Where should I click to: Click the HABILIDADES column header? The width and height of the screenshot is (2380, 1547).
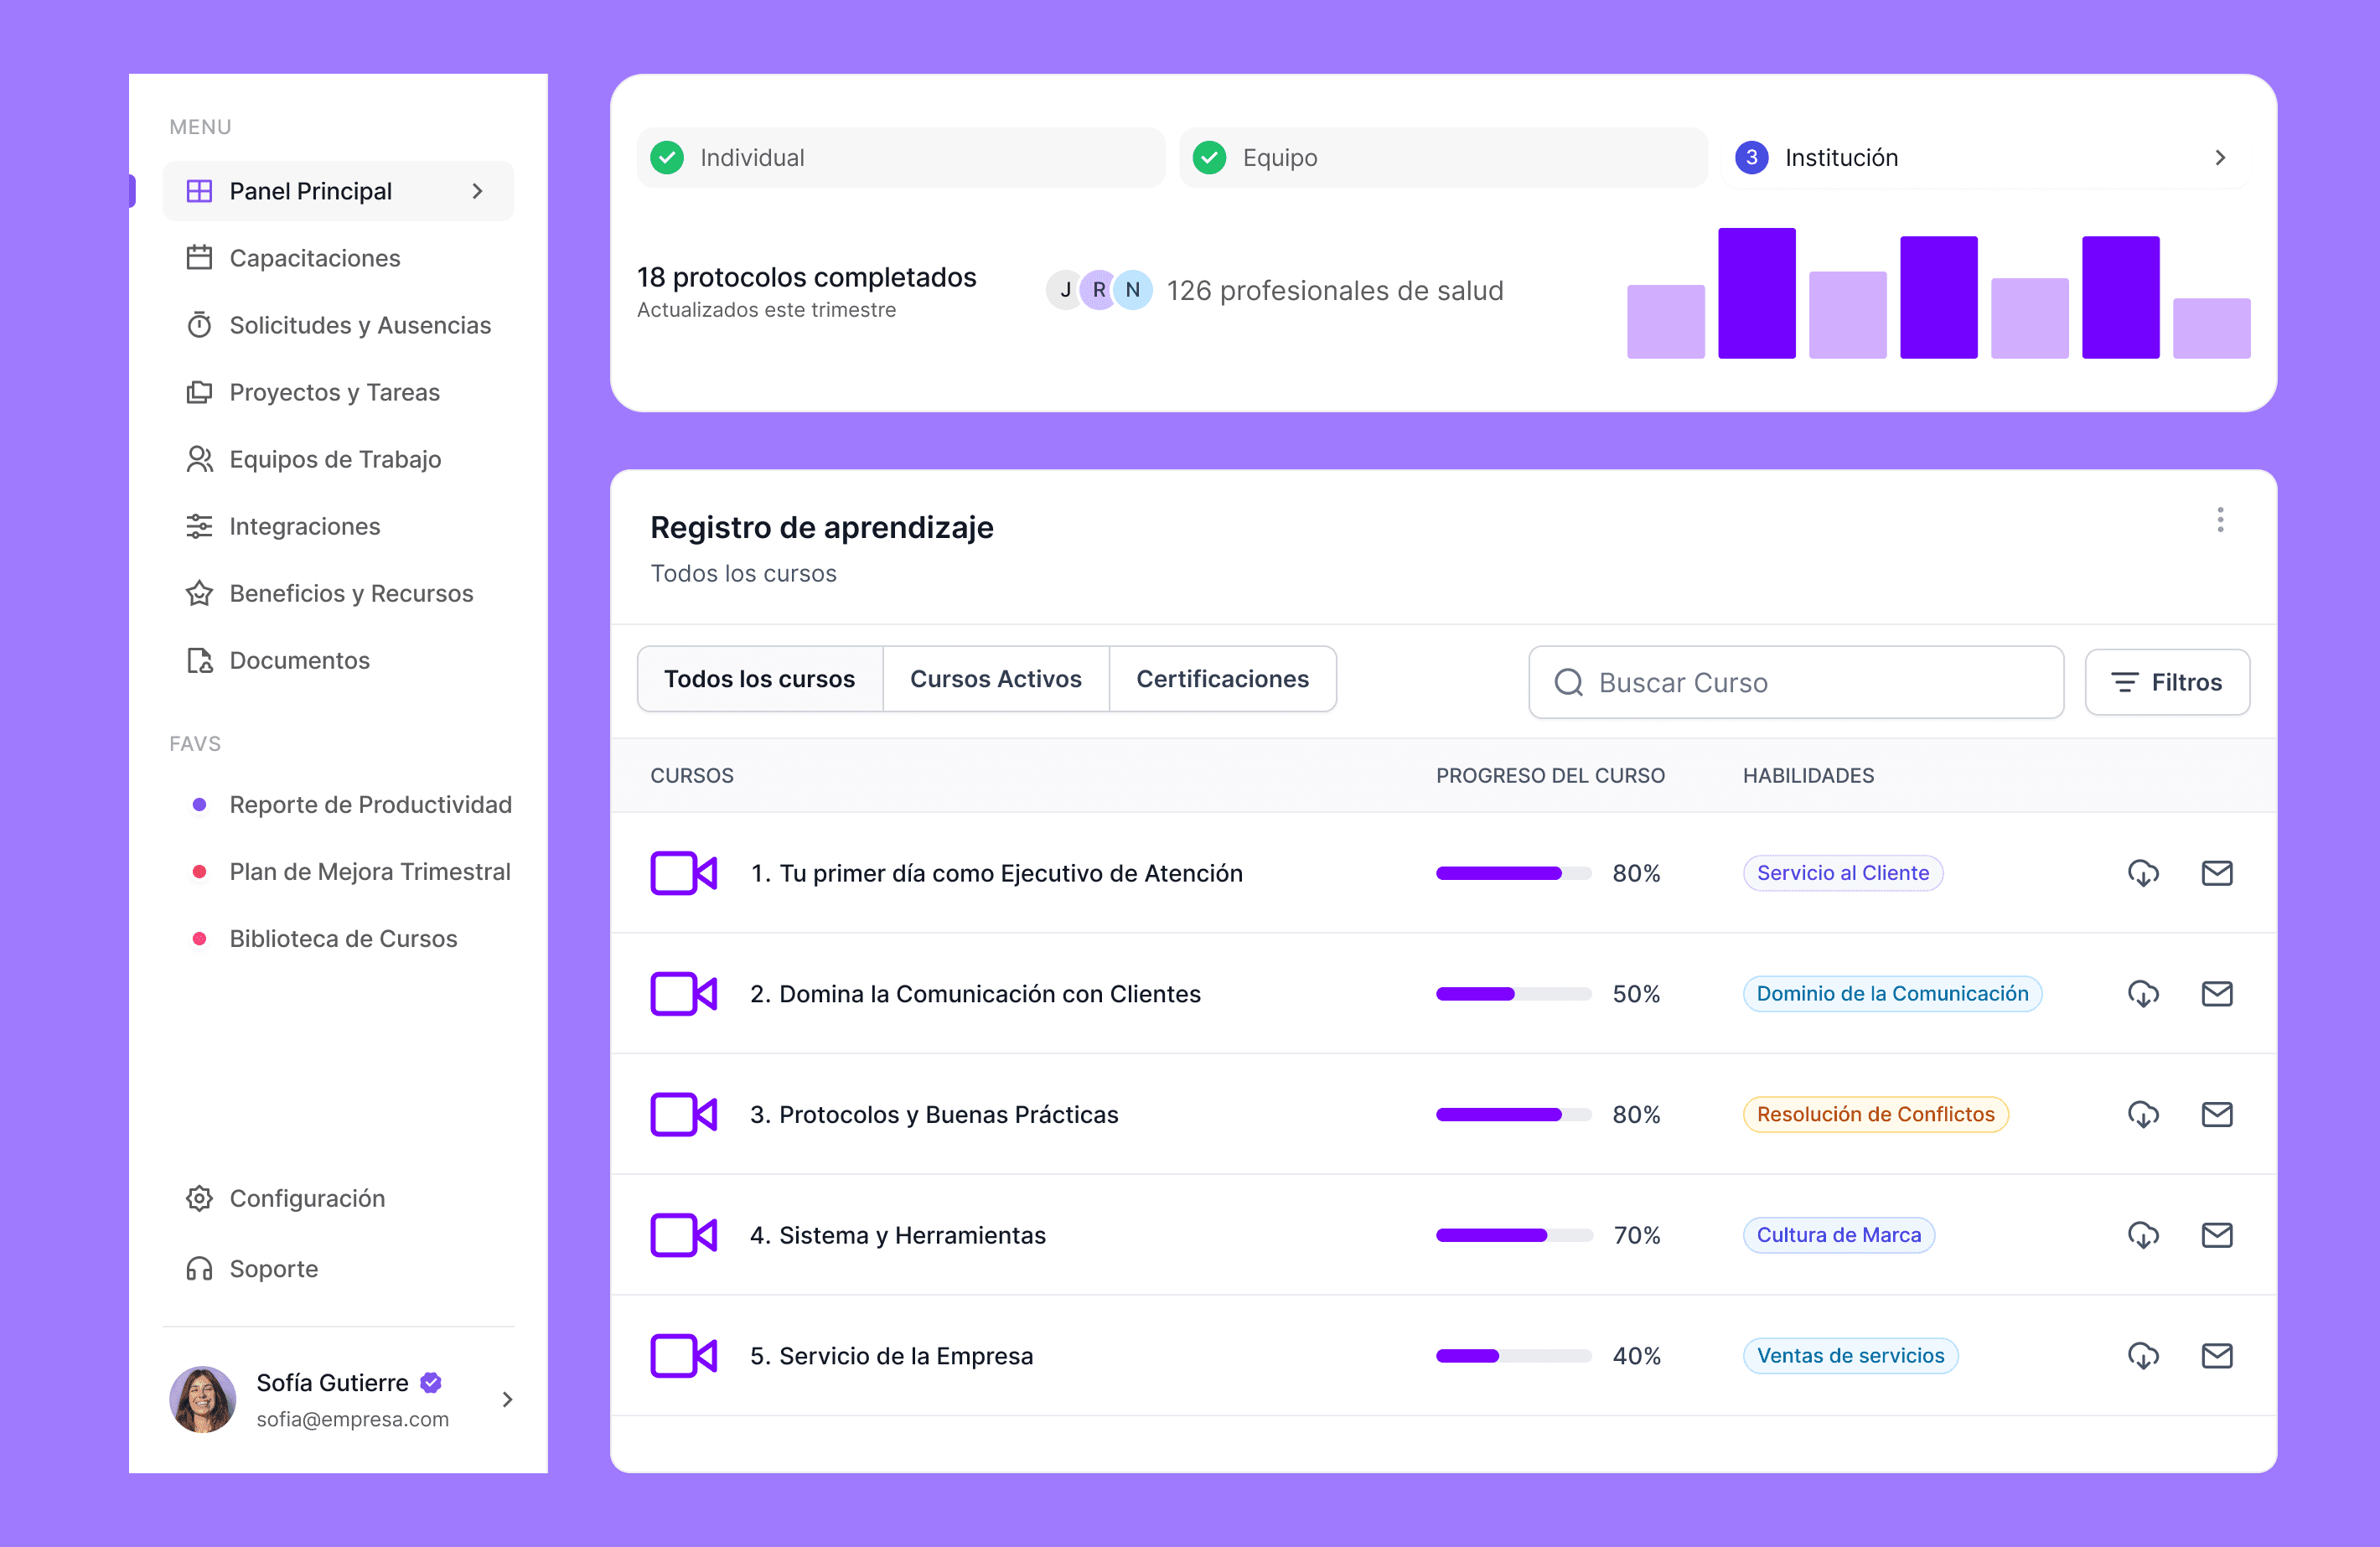tap(1808, 776)
